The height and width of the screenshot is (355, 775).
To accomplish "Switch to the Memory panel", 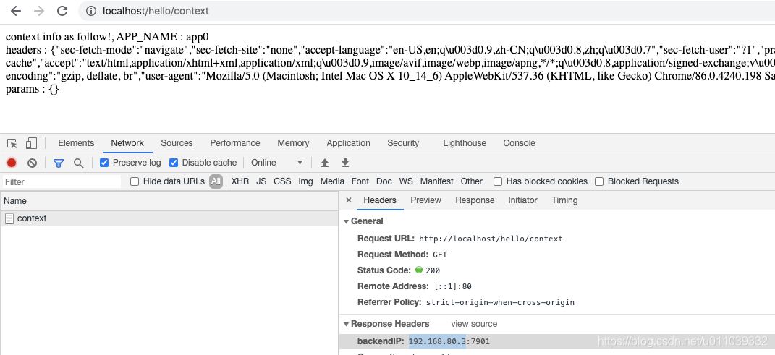I will 293,143.
